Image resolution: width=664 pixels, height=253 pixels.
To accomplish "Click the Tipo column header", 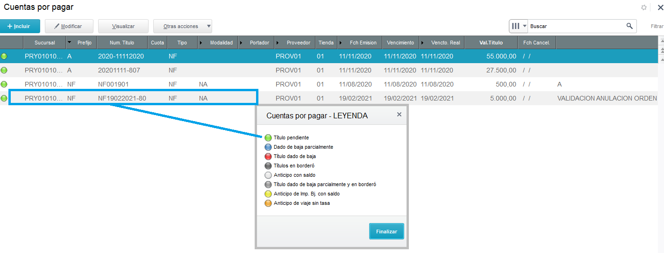I will point(182,43).
